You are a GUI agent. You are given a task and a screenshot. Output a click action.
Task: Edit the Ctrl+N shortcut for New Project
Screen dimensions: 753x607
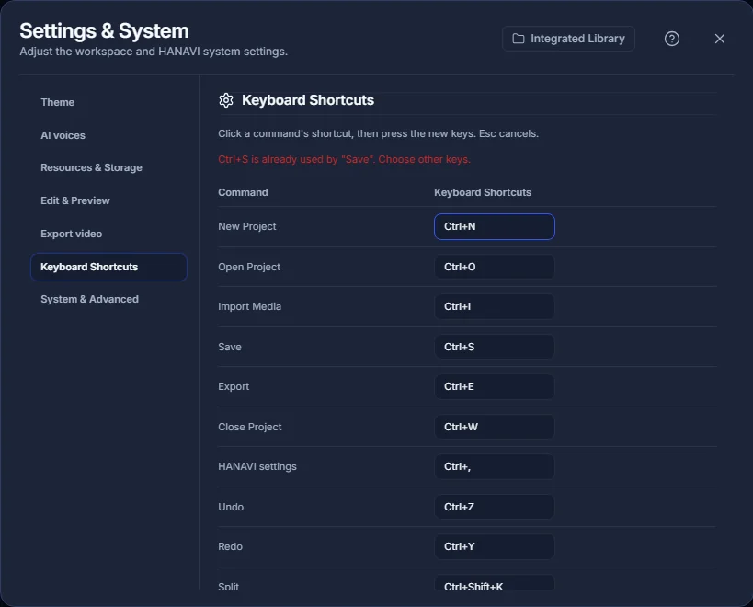click(x=494, y=226)
